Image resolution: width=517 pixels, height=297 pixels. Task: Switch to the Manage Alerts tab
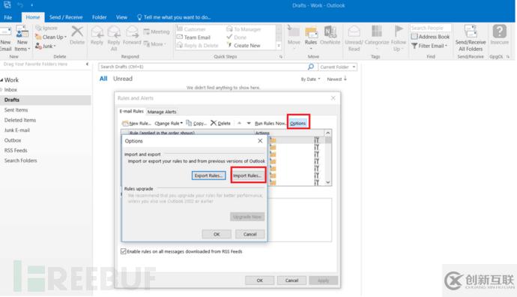162,112
